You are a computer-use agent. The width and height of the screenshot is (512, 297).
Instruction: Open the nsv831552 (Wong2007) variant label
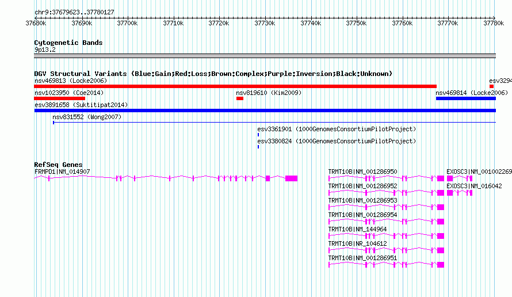(87, 117)
